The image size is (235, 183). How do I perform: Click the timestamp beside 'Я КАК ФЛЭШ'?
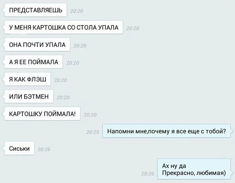pyautogui.click(x=61, y=80)
